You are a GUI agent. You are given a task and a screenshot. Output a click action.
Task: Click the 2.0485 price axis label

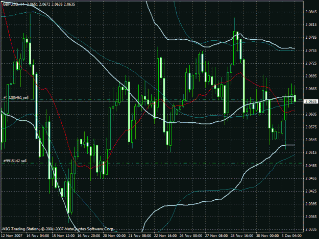(x=311, y=166)
